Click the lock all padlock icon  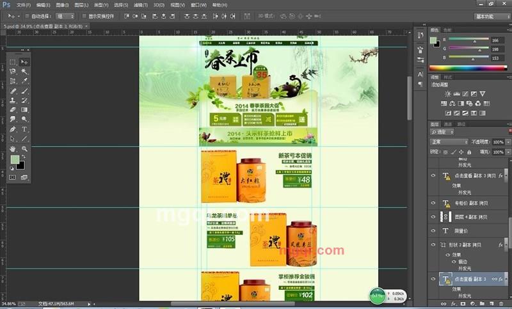click(469, 152)
